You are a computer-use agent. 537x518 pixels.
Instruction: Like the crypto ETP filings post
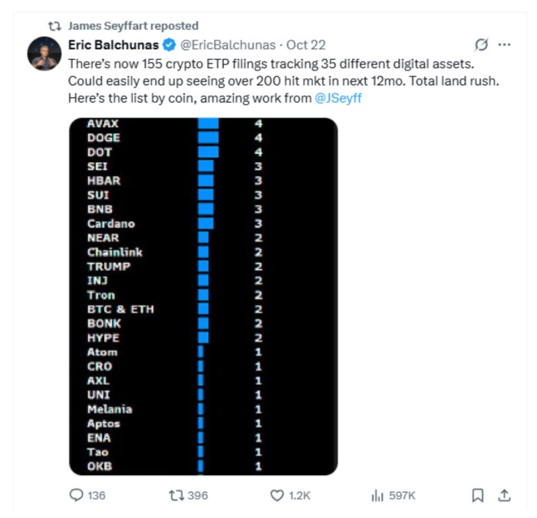pyautogui.click(x=278, y=496)
